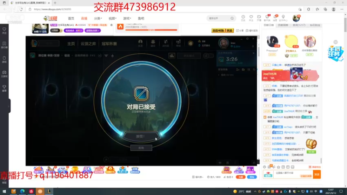Open the 首页 home menu item

click(x=71, y=18)
